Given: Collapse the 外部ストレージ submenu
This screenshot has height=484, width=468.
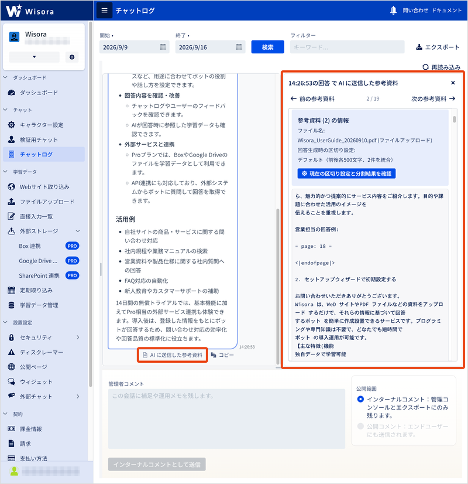Looking at the screenshot, I should coord(78,231).
